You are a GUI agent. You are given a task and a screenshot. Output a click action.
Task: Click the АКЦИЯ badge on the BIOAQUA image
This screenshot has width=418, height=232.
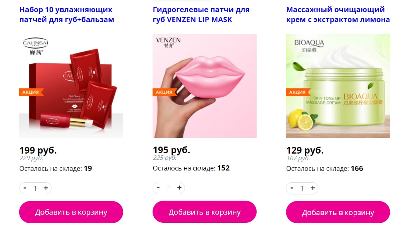pos(298,92)
